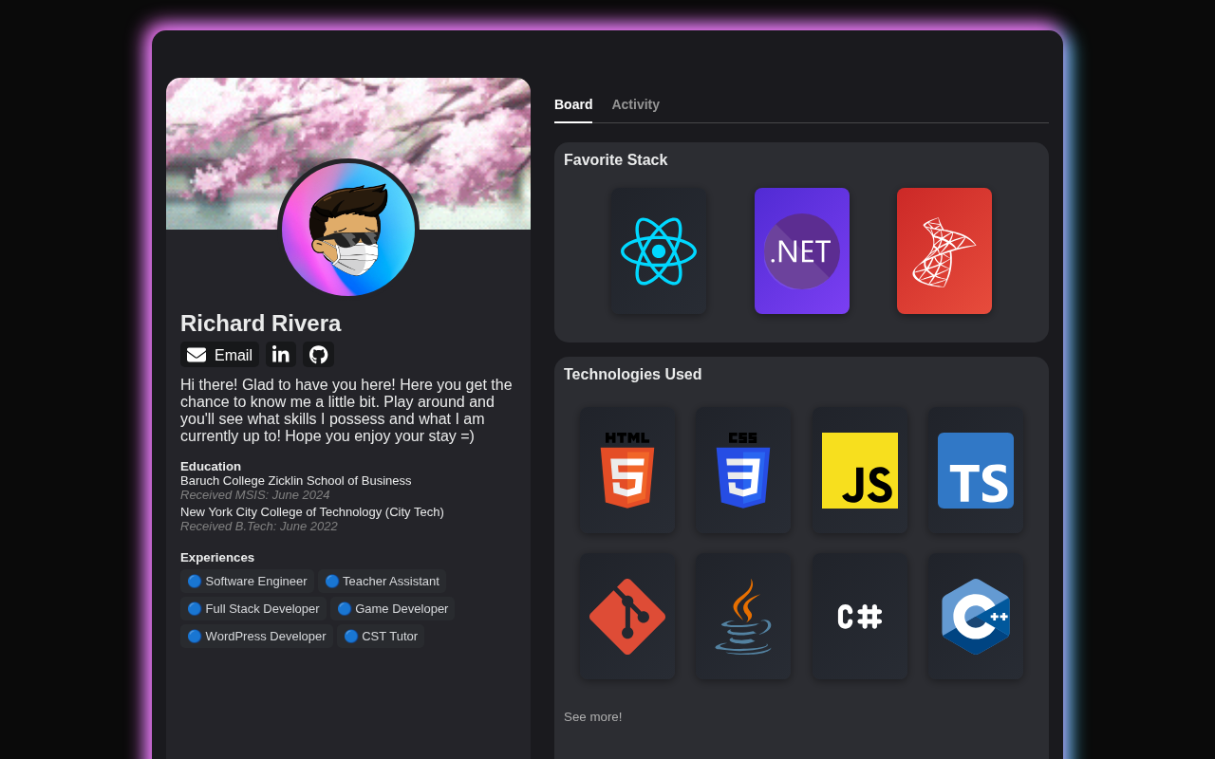The height and width of the screenshot is (759, 1215).
Task: Select the Software Engineer experience tag
Action: coord(247,581)
